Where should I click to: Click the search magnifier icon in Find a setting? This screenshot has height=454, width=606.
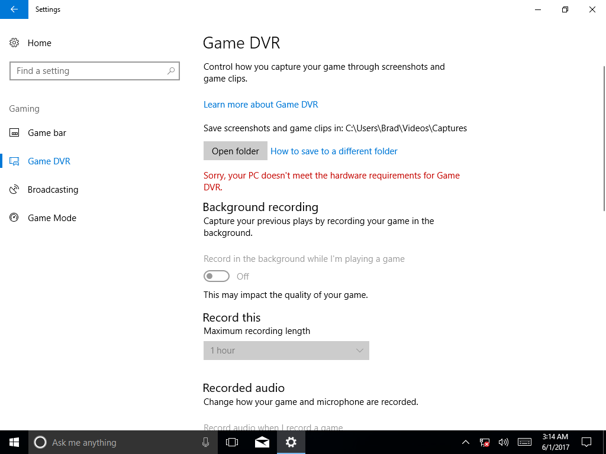pyautogui.click(x=171, y=71)
